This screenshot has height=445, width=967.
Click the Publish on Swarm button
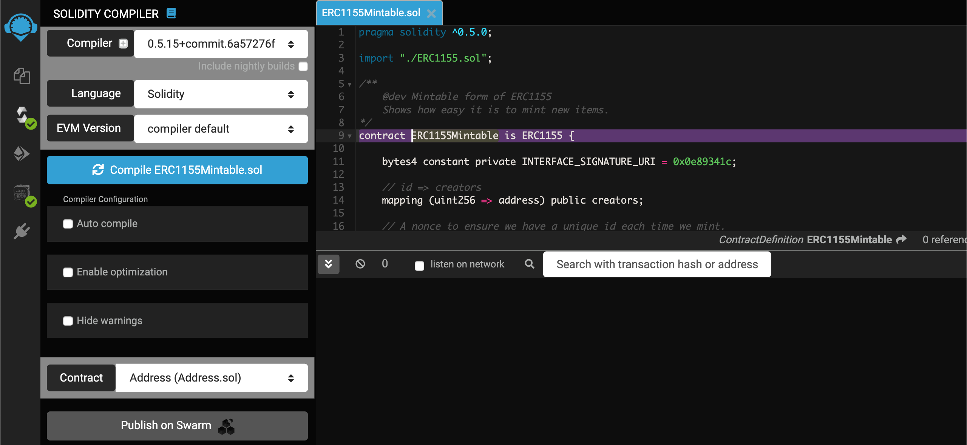click(x=177, y=426)
